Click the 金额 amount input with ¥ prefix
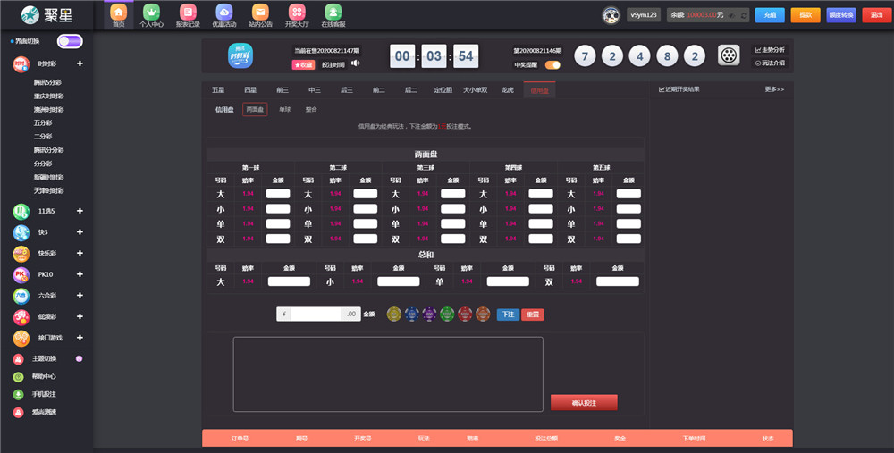The image size is (894, 453). pyautogui.click(x=317, y=314)
